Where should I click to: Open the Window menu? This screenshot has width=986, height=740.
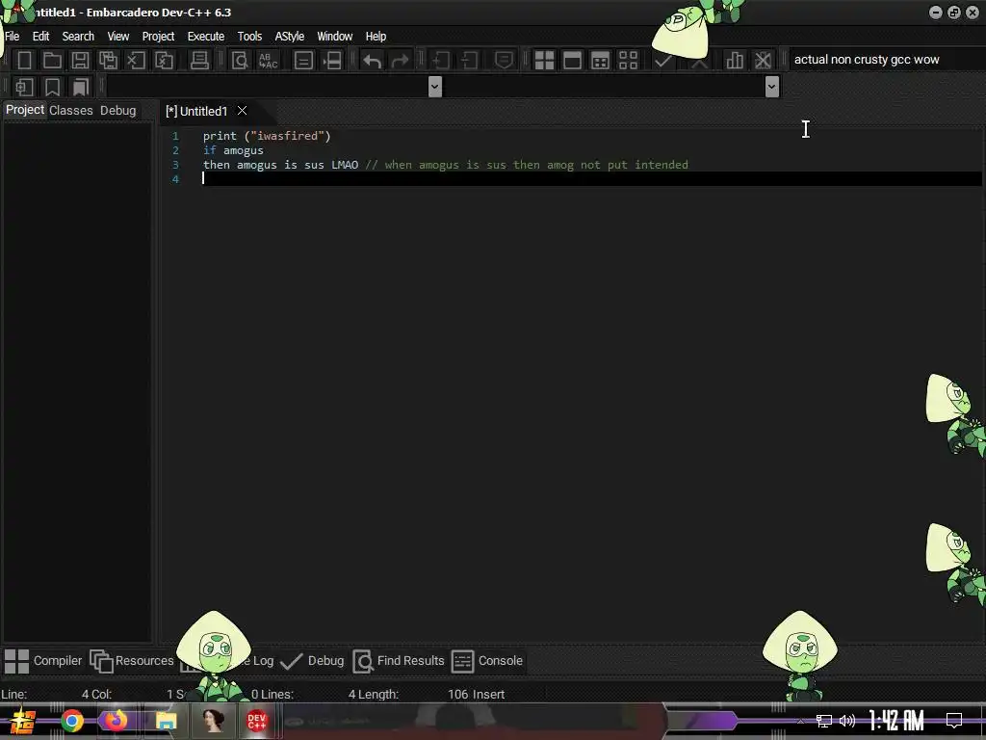pos(334,37)
